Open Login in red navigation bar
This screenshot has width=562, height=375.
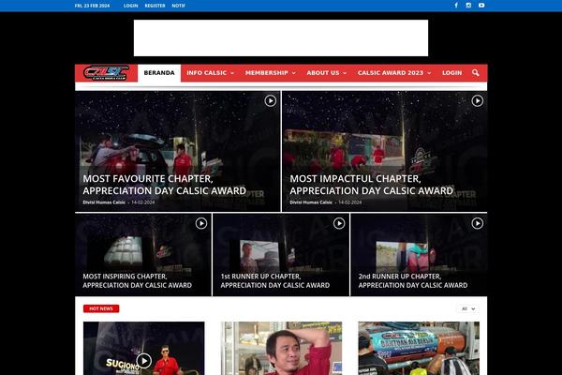click(452, 73)
